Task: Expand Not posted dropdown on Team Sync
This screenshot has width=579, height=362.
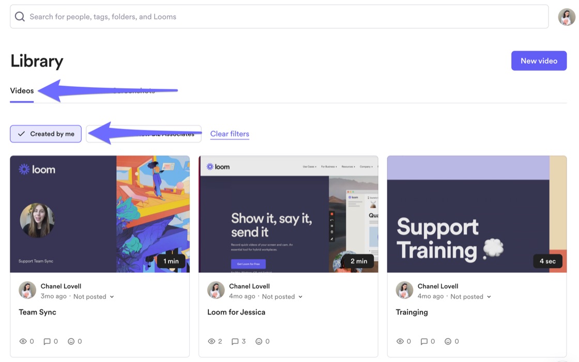Action: point(94,297)
